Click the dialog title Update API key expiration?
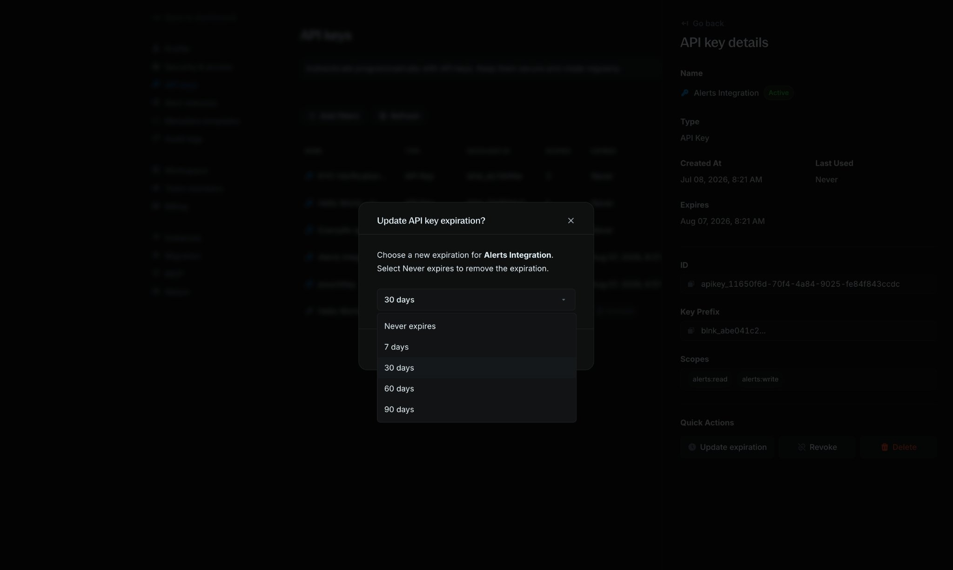953x570 pixels. (431, 221)
